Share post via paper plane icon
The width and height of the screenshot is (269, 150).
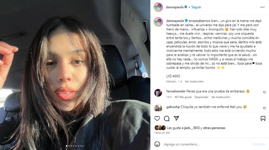coord(177,118)
